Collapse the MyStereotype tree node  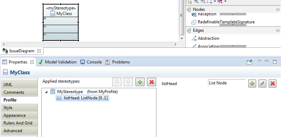[x=46, y=92]
